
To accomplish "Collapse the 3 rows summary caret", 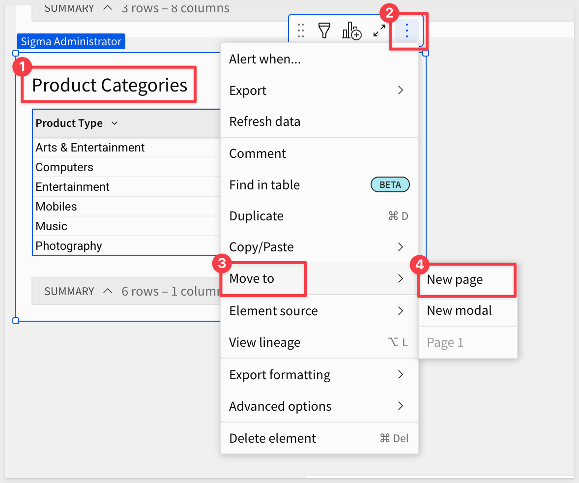I will 108,8.
